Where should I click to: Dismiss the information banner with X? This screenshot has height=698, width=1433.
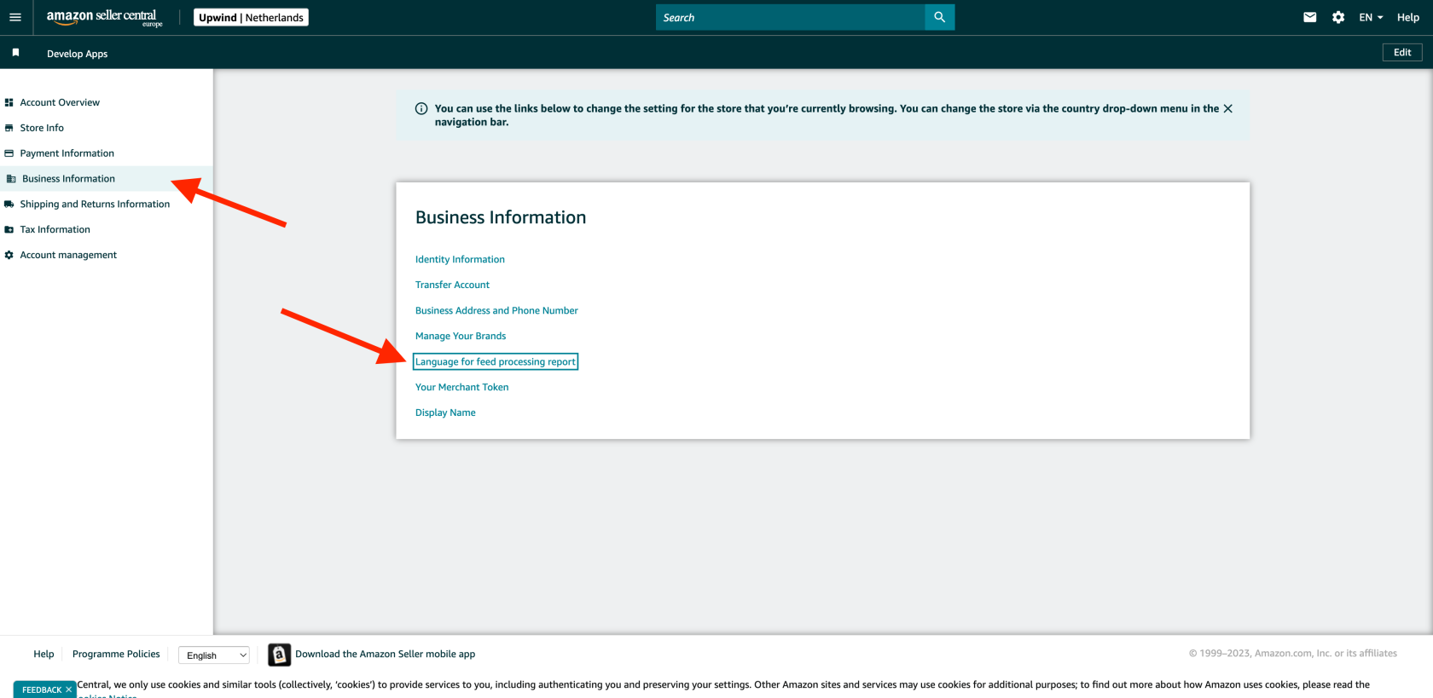[1227, 108]
